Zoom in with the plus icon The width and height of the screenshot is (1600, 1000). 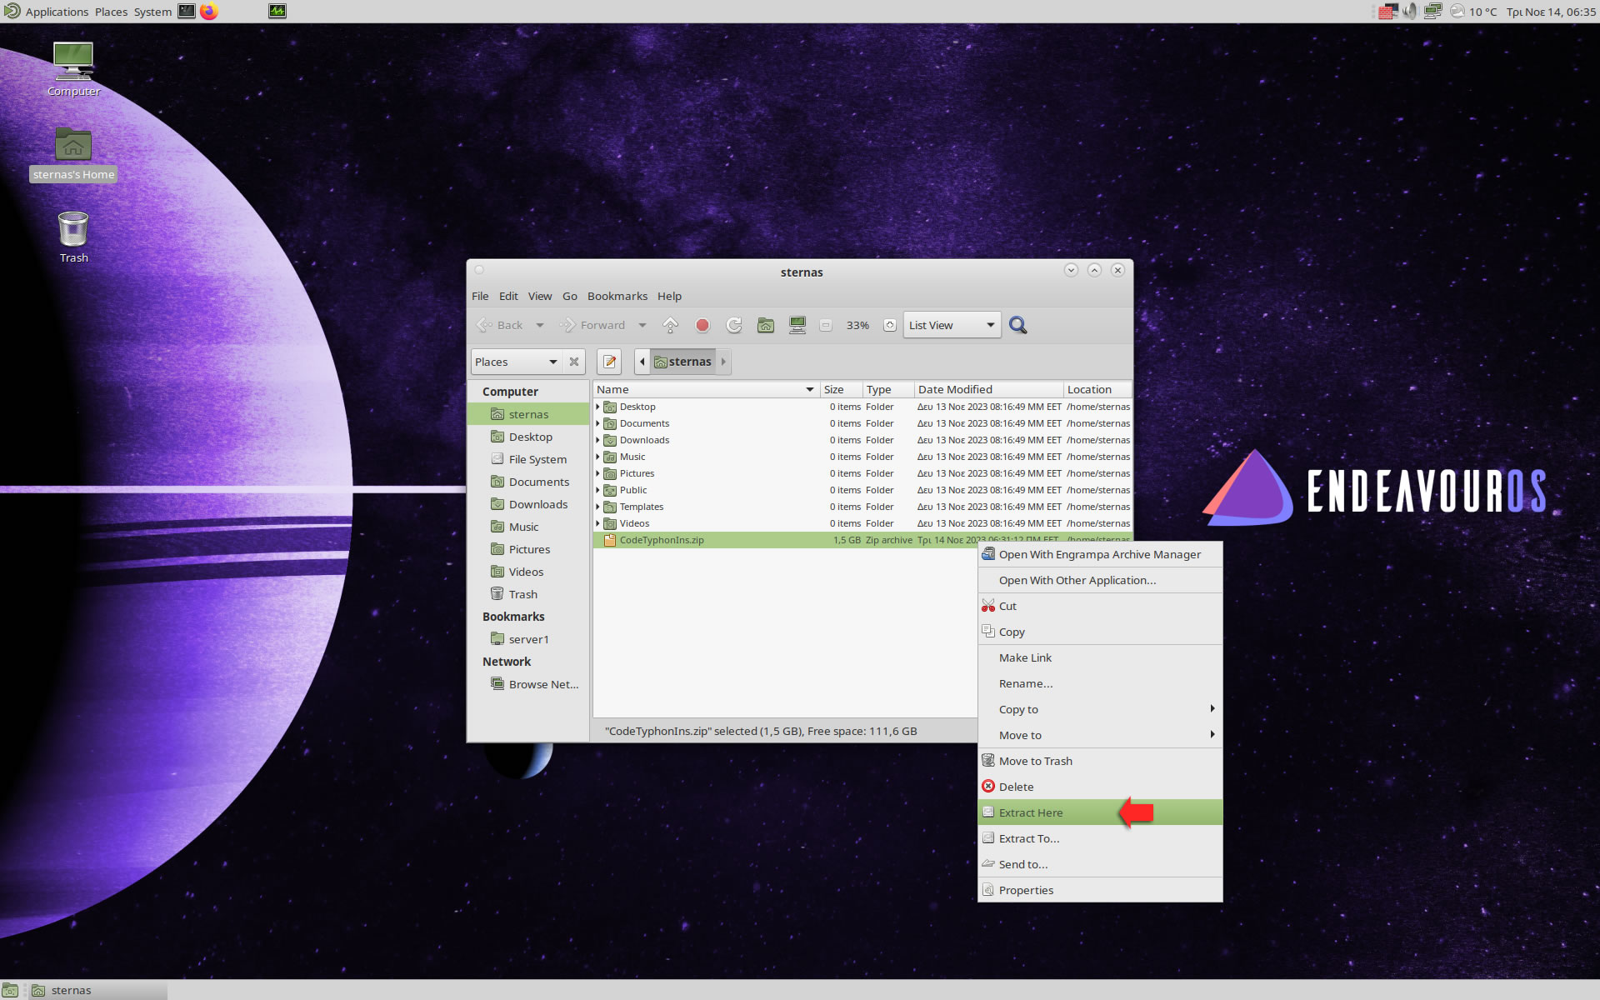click(890, 325)
